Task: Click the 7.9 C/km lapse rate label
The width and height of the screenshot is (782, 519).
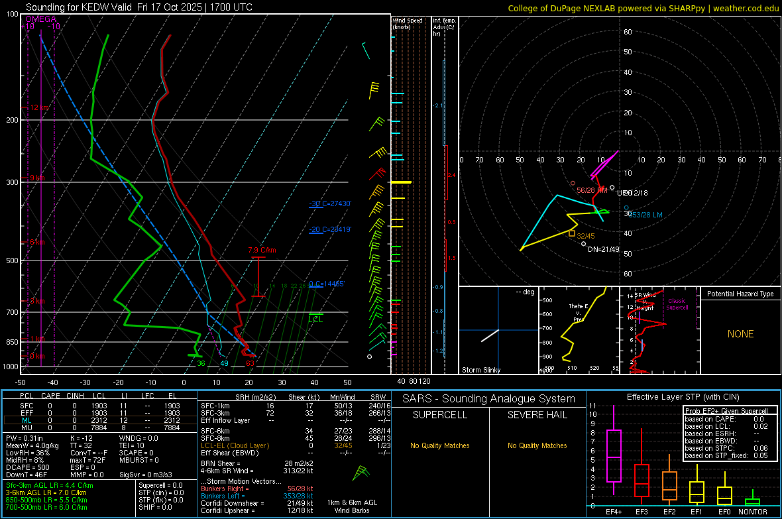Action: pyautogui.click(x=262, y=250)
